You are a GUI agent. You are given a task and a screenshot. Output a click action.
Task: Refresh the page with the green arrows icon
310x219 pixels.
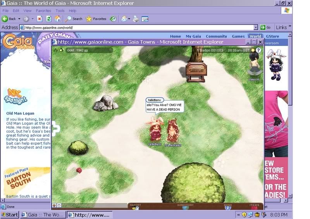point(49,19)
